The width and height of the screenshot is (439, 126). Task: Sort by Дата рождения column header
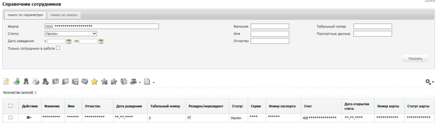[129, 106]
